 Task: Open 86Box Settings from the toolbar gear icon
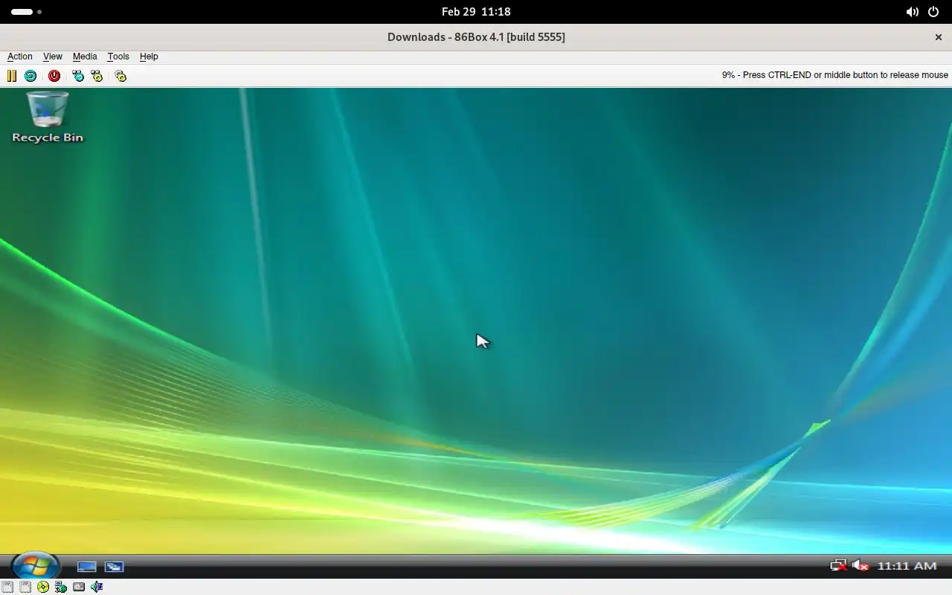click(120, 76)
